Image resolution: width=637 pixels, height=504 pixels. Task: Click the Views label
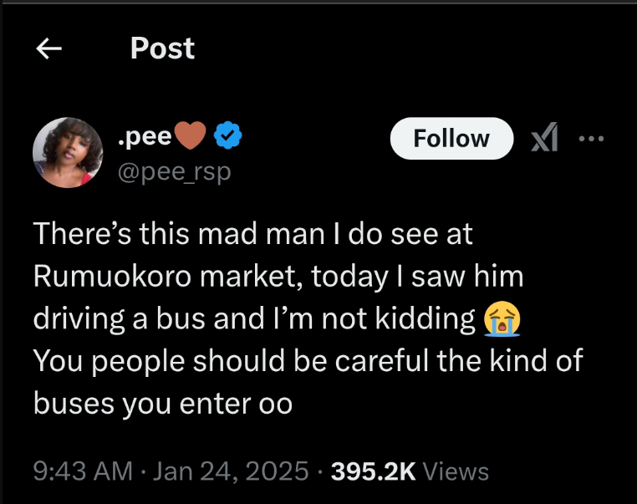pyautogui.click(x=456, y=471)
